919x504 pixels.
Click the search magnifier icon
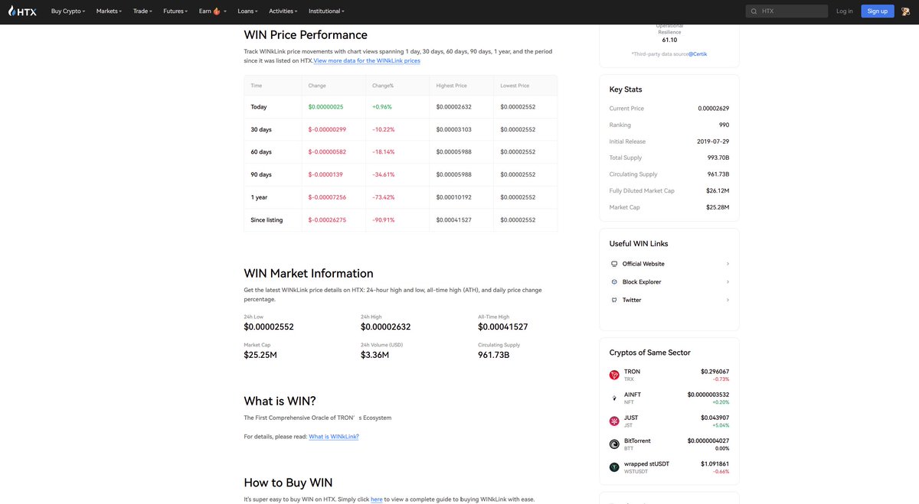pyautogui.click(x=754, y=11)
